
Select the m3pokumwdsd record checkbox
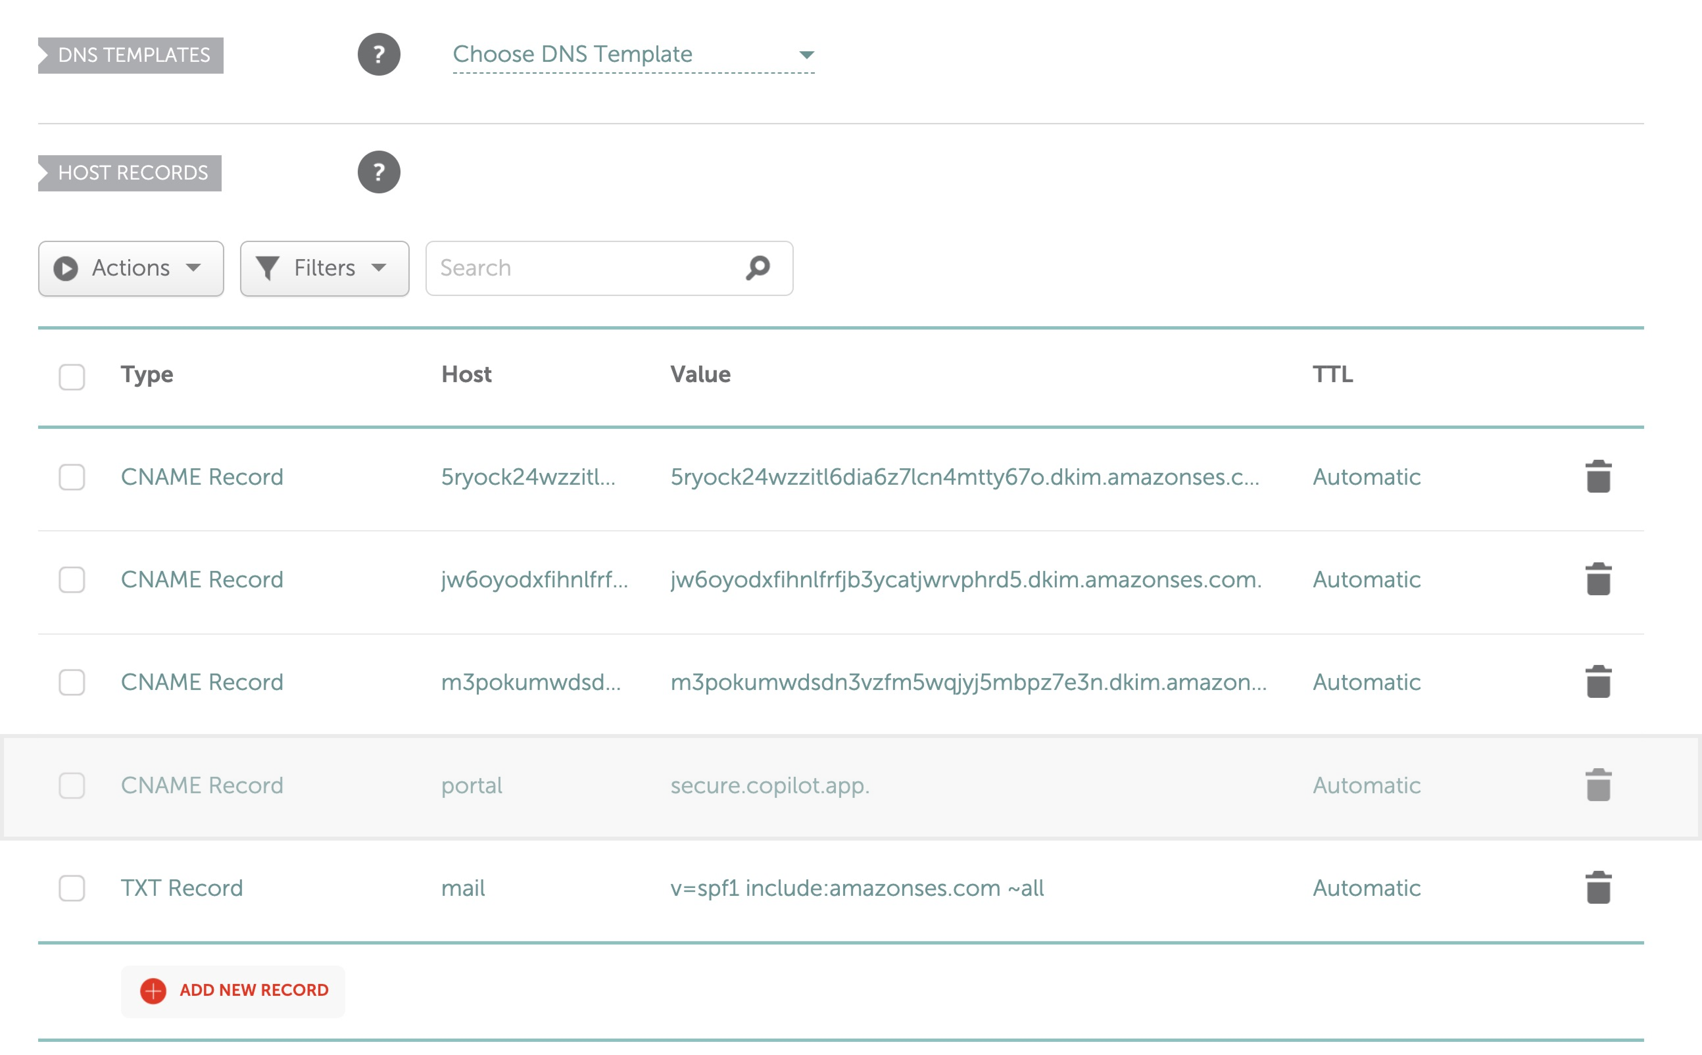(x=72, y=682)
